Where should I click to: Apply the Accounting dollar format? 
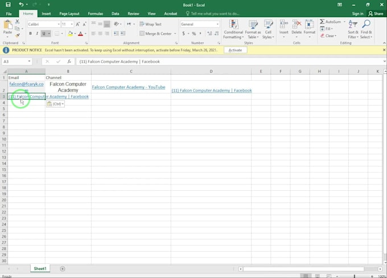point(184,34)
